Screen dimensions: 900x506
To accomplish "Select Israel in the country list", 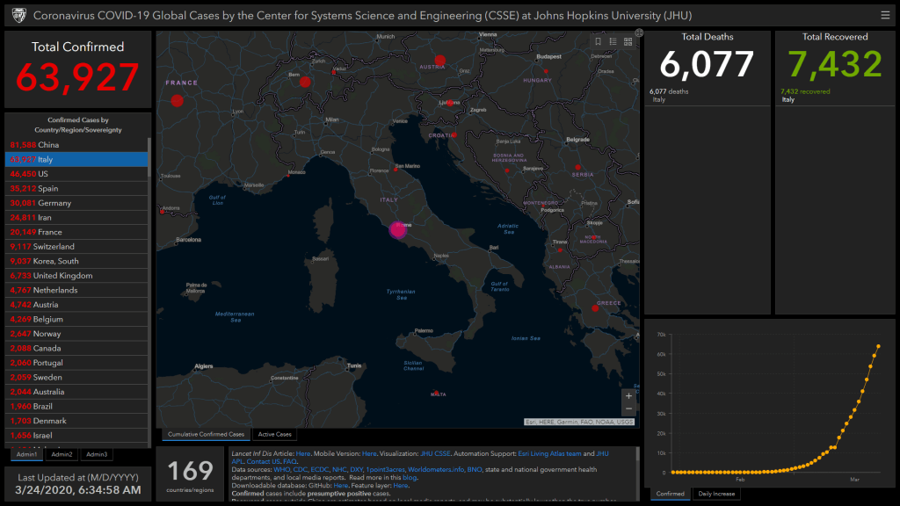I will (x=76, y=436).
